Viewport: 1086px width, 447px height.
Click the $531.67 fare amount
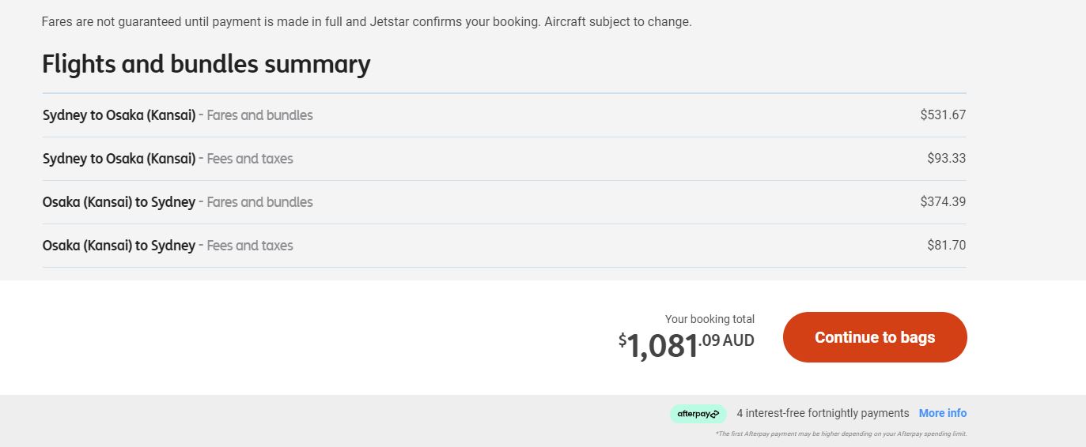point(943,115)
